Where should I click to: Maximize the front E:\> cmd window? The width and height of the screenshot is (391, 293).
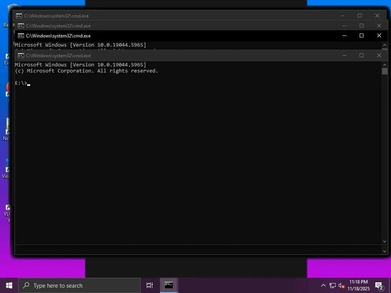362,56
